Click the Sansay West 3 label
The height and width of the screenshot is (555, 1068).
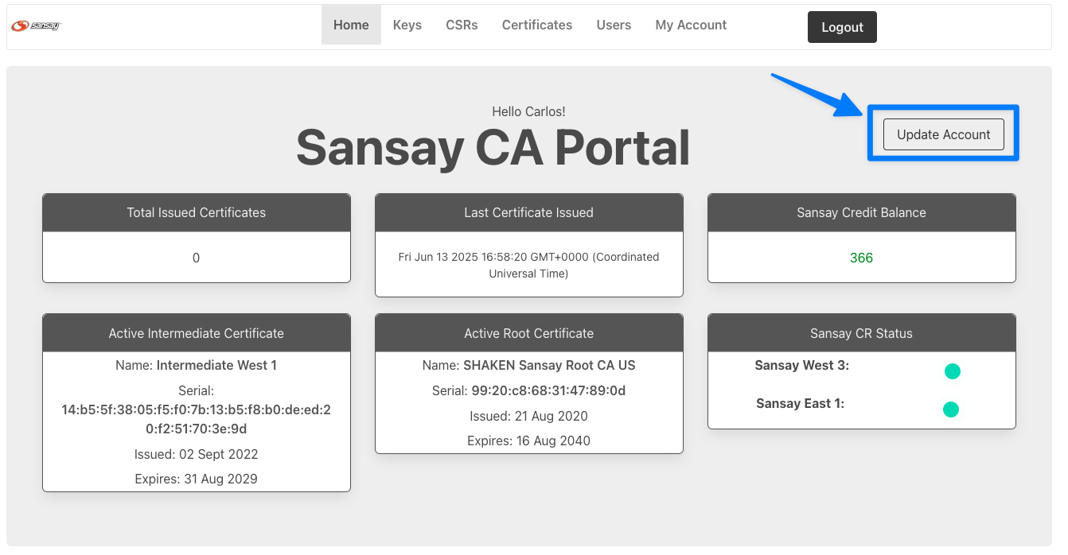[802, 366]
